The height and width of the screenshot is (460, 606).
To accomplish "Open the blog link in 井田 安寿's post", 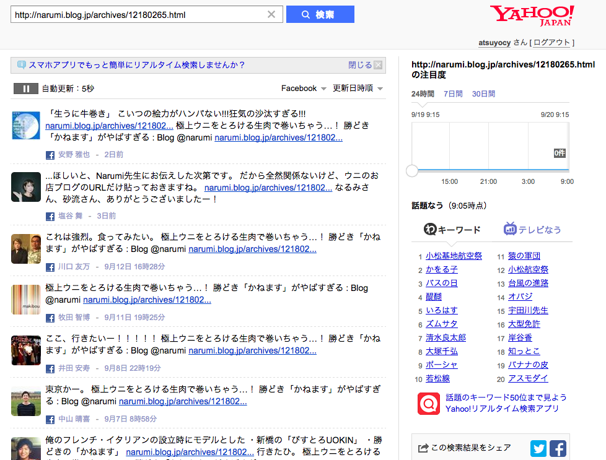I will (252, 350).
